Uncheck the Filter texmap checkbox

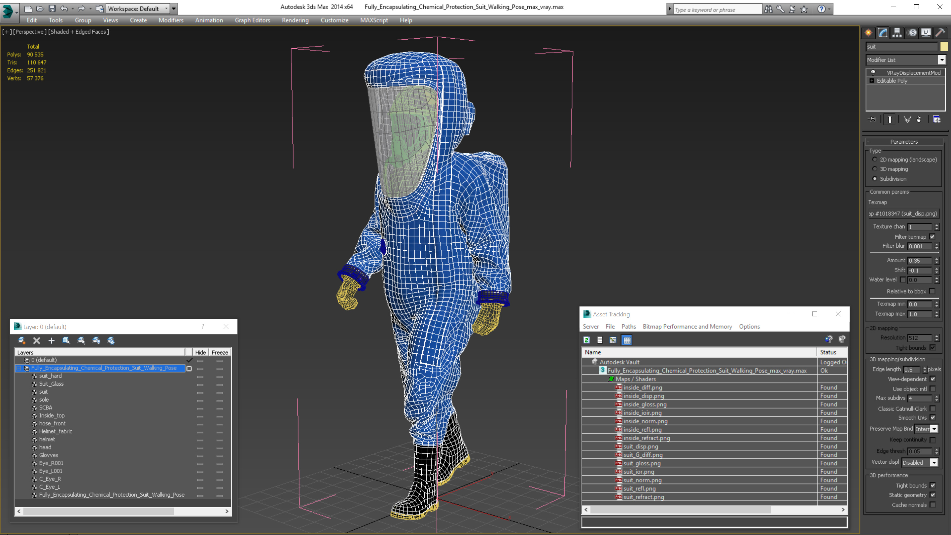932,237
